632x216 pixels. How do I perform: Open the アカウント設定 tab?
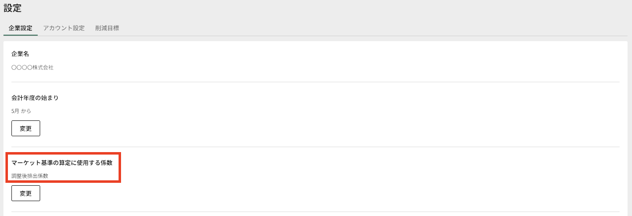tap(64, 28)
